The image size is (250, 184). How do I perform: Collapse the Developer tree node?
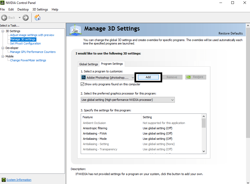click(x=3, y=48)
